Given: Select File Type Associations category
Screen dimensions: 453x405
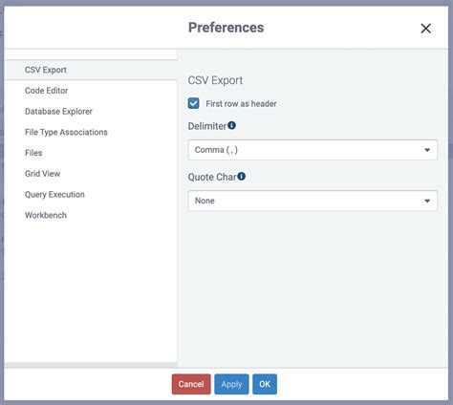Looking at the screenshot, I should [91, 132].
